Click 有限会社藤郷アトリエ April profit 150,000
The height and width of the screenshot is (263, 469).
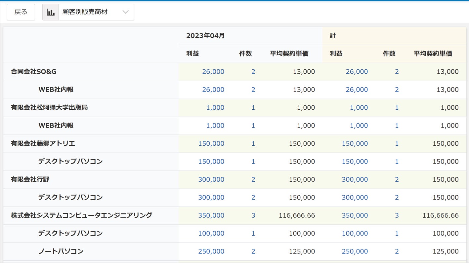coord(211,144)
